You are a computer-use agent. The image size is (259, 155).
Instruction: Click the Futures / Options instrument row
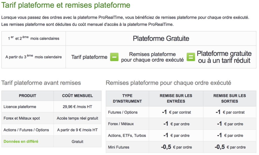tap(181, 112)
